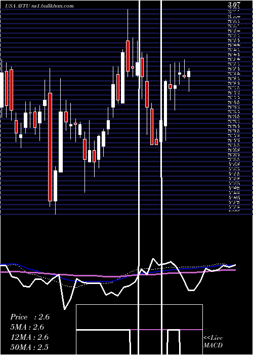
Task: Select the '50MA : 2.5' value
Action: pos(29,347)
